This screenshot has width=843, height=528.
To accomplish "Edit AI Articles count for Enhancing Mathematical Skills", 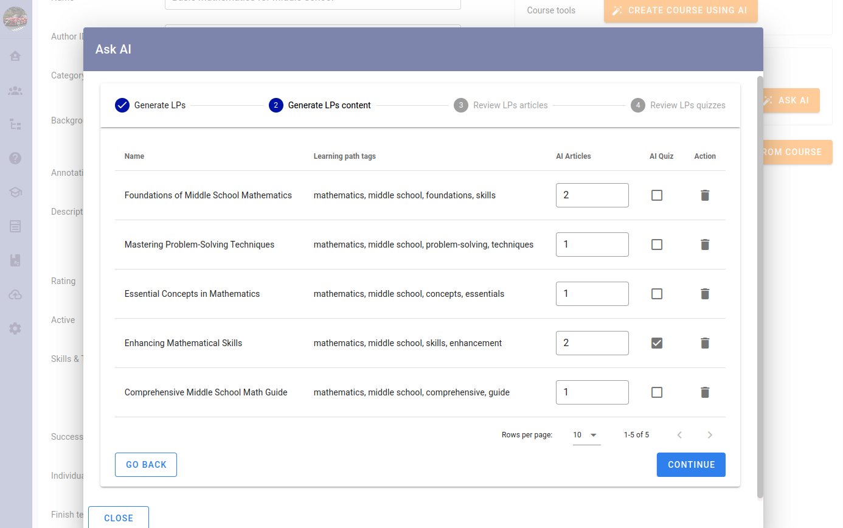I will [592, 343].
